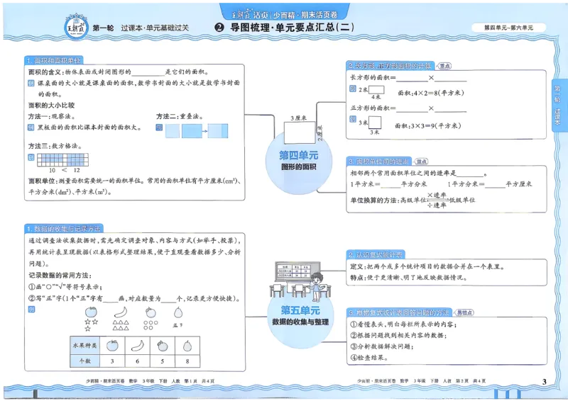Click the 王朝霞 round logo badge
568x401 pixels.
point(76,27)
